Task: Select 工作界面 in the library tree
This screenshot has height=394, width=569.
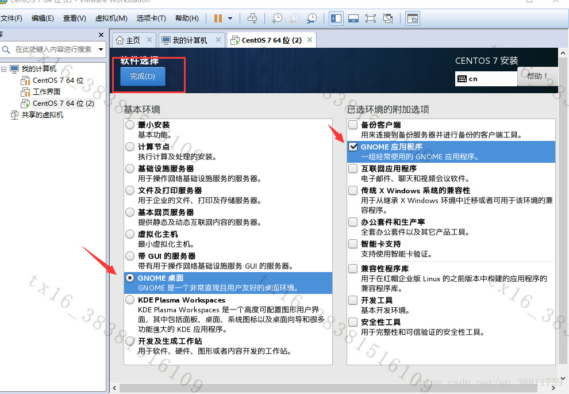Action: tap(47, 92)
